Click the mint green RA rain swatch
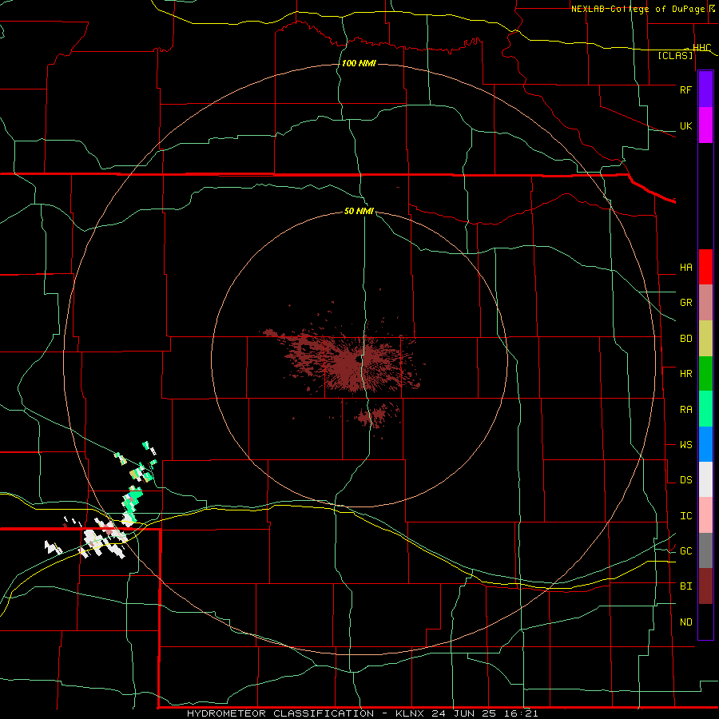This screenshot has height=719, width=719. (x=705, y=409)
